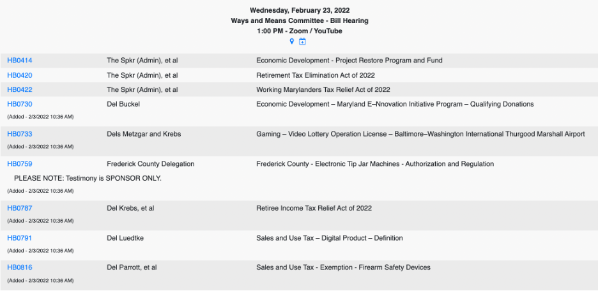Open HB0733 gaming bill link
The width and height of the screenshot is (598, 291).
[20, 134]
